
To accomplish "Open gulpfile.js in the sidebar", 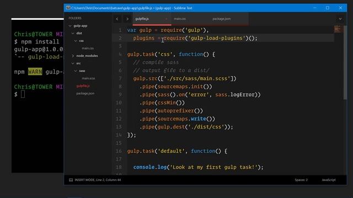I will pyautogui.click(x=83, y=86).
